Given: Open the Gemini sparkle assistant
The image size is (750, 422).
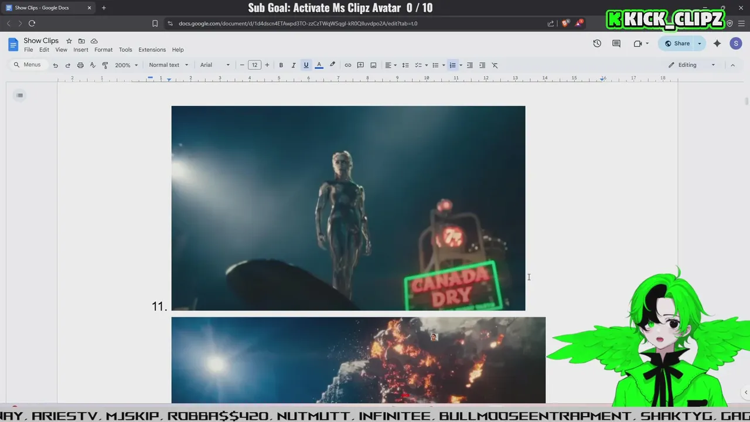Looking at the screenshot, I should click(x=717, y=43).
